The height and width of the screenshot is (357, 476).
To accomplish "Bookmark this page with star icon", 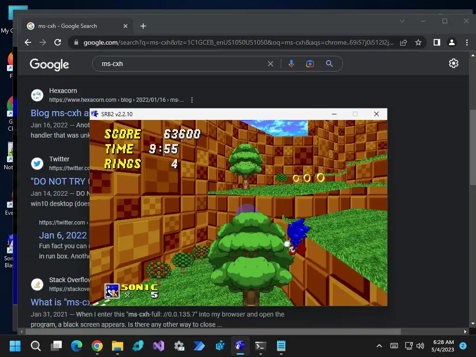I will click(x=418, y=42).
